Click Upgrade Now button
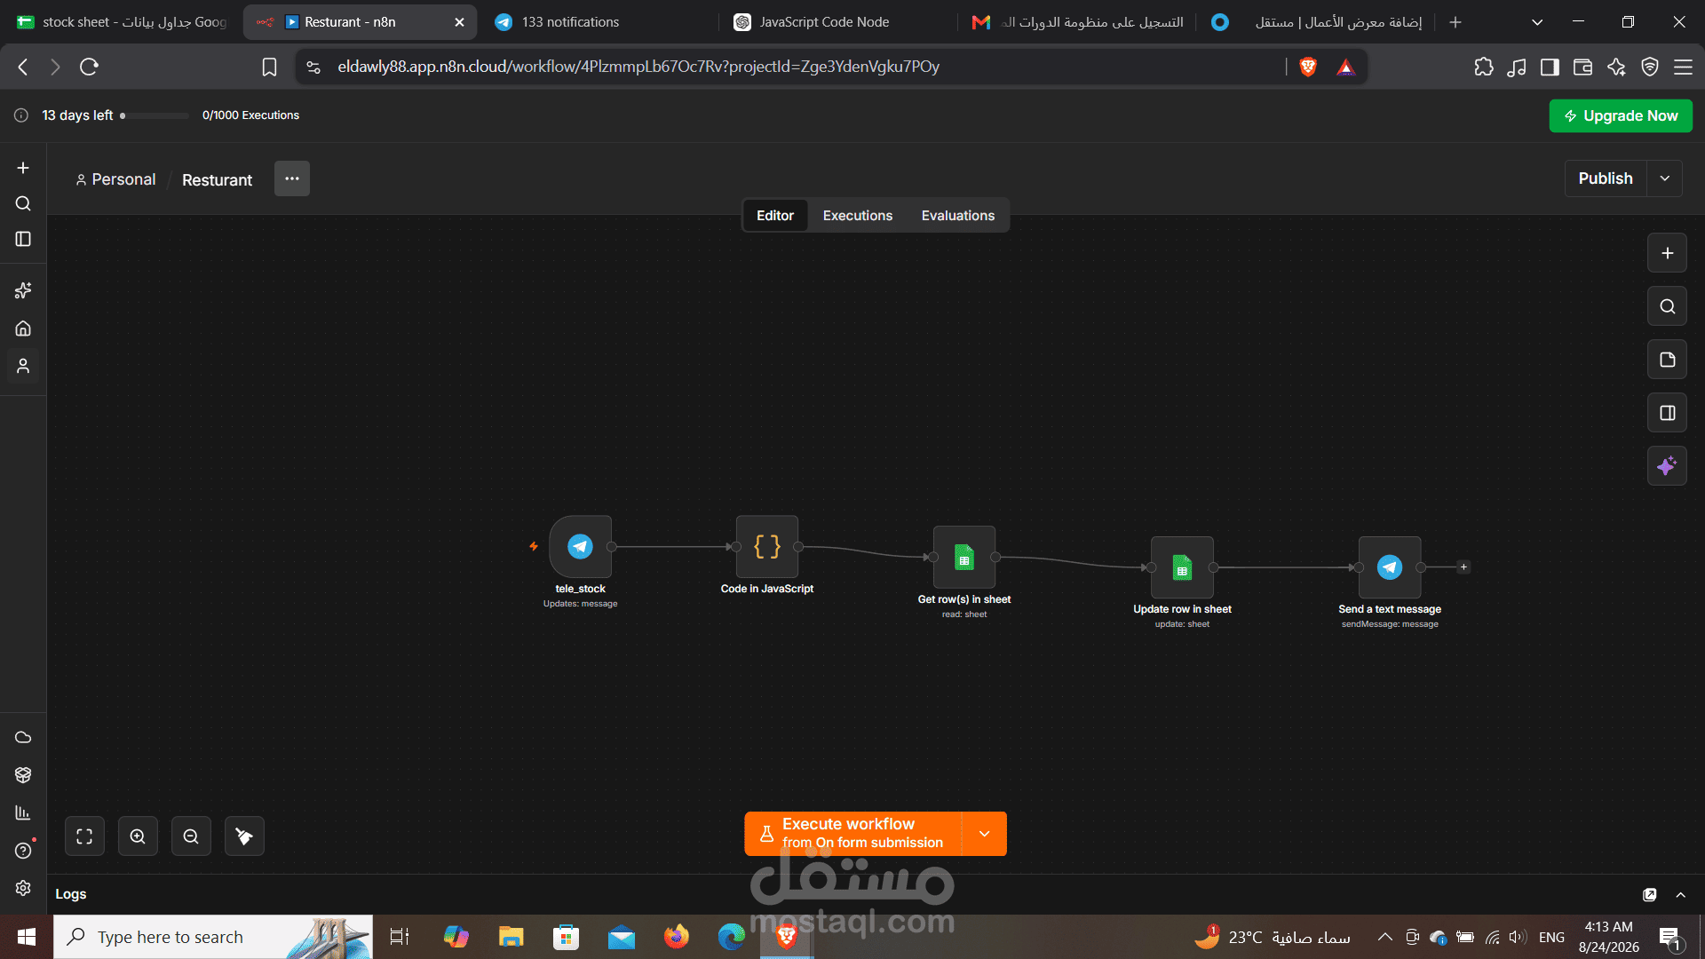 1621,115
